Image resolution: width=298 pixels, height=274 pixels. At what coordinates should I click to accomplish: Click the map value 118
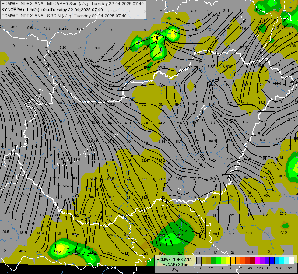(145, 179)
